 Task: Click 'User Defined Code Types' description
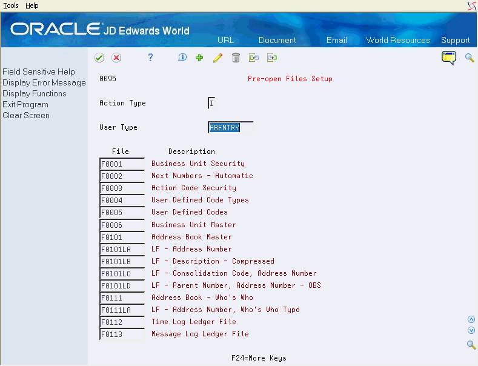[200, 200]
